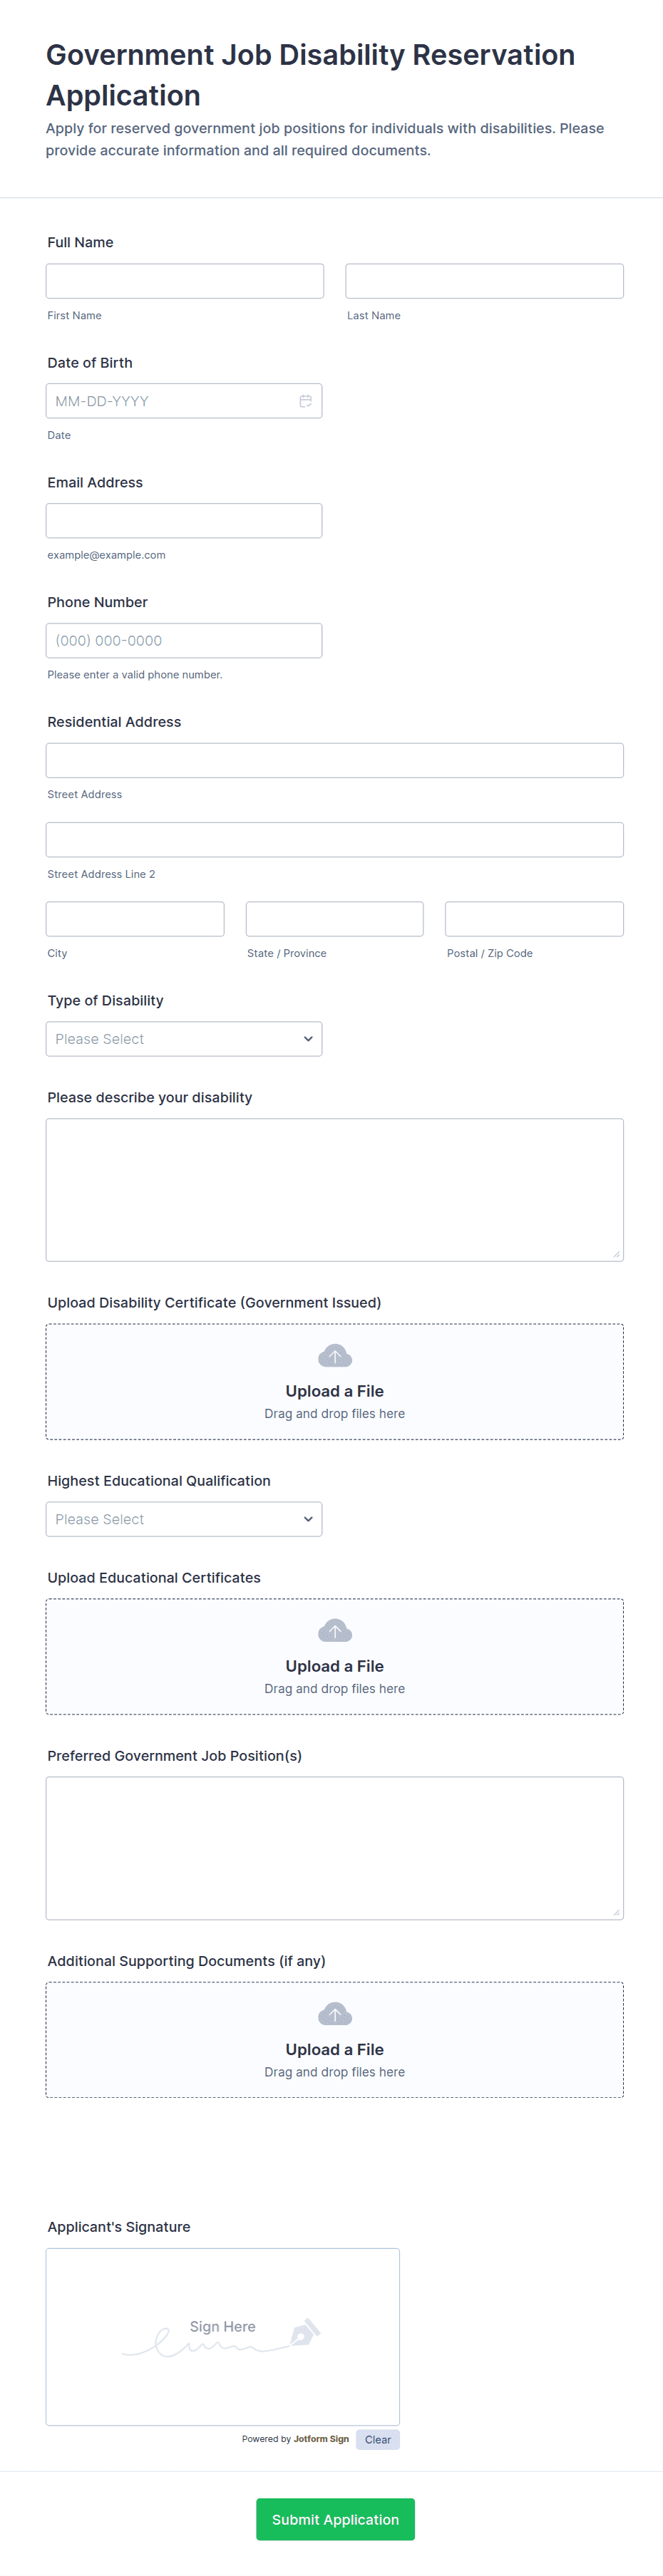663x2576 pixels.
Task: Select the Email Address input
Action: (183, 521)
